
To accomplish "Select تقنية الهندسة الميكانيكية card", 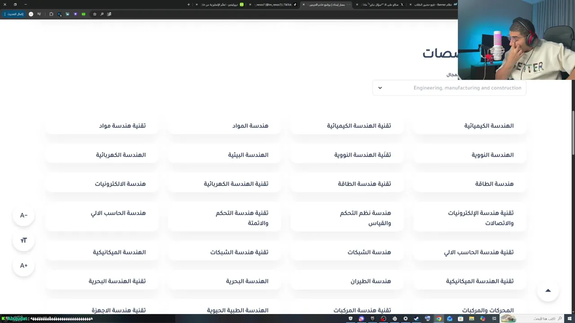I will (x=469, y=281).
